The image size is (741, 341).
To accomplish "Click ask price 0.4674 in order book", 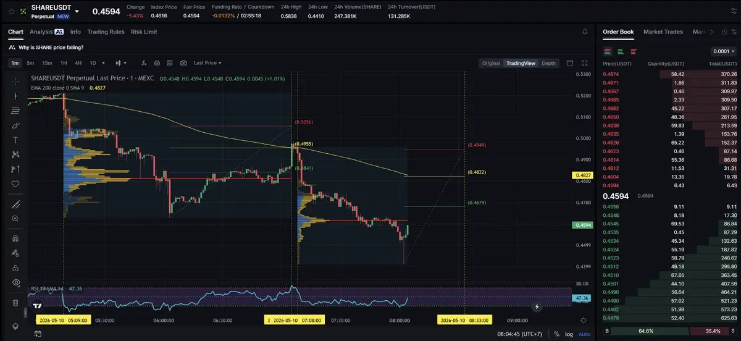I will pos(610,74).
